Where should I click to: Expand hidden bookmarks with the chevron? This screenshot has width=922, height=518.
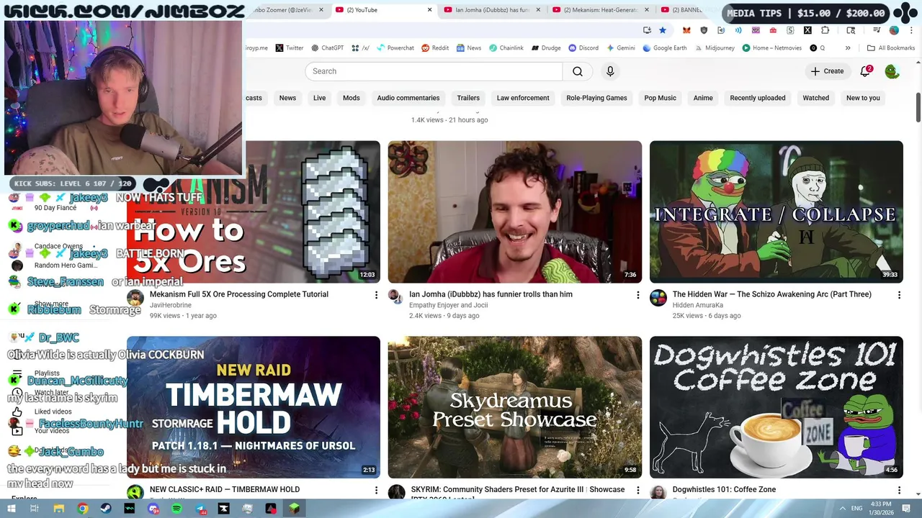(x=848, y=48)
